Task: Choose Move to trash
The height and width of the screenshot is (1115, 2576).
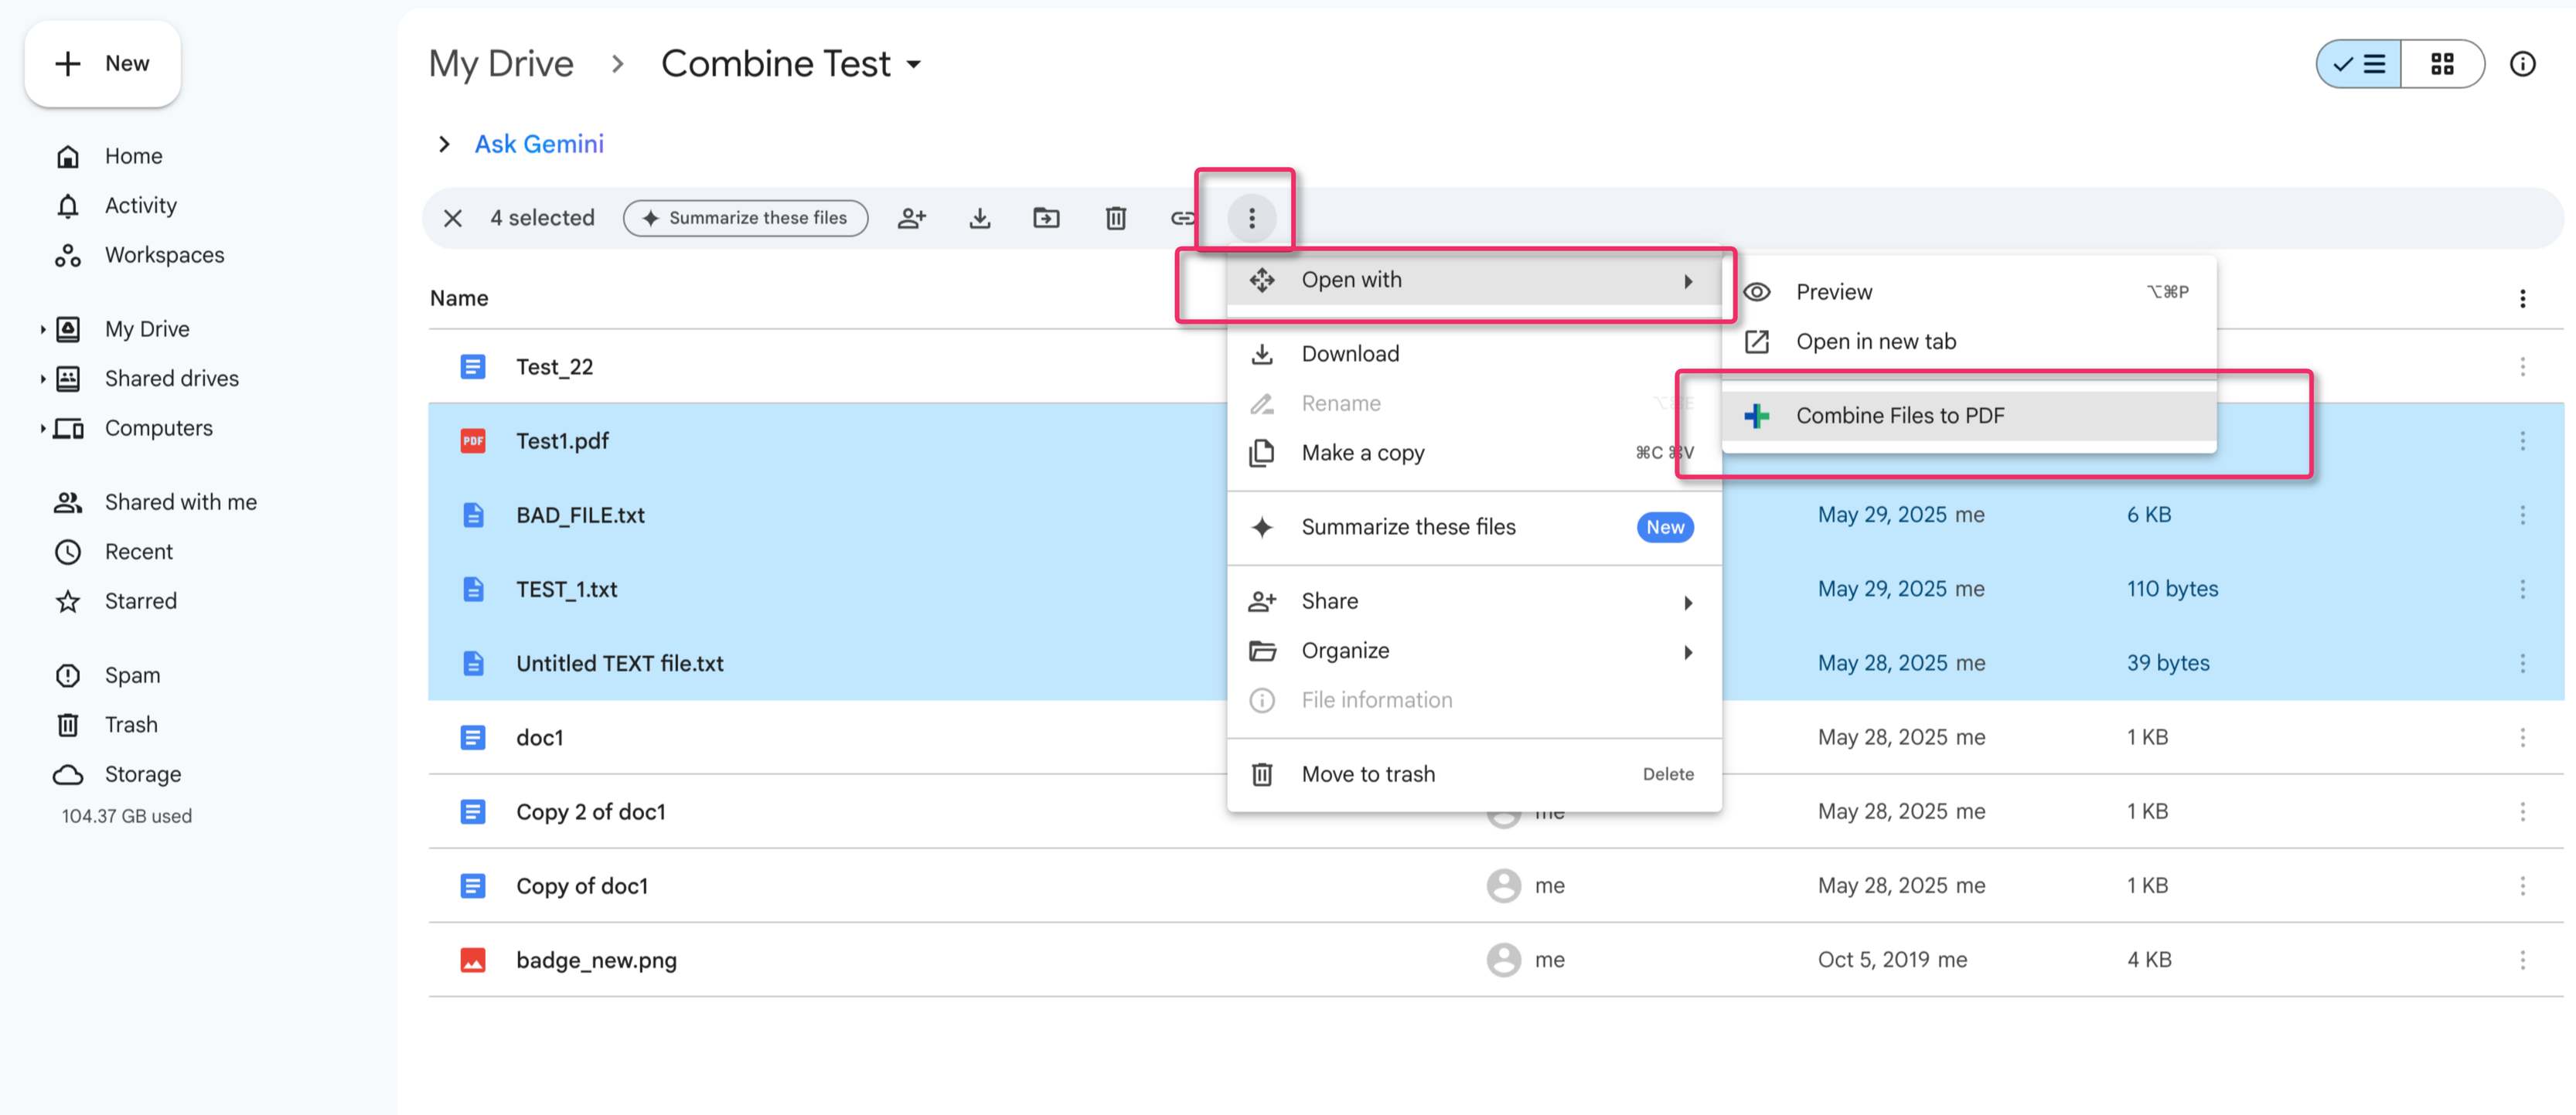Action: 1474,774
